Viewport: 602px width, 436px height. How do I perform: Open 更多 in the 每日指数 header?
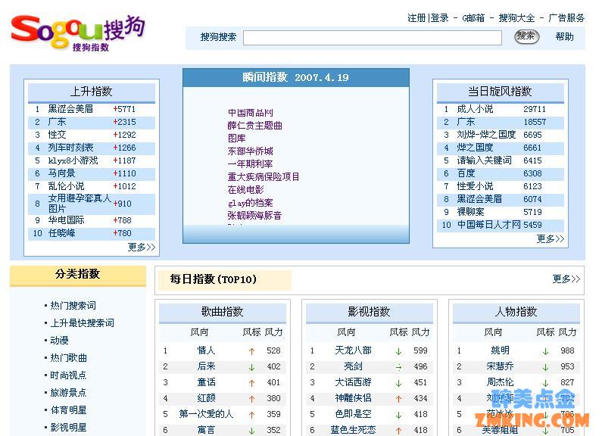click(566, 279)
